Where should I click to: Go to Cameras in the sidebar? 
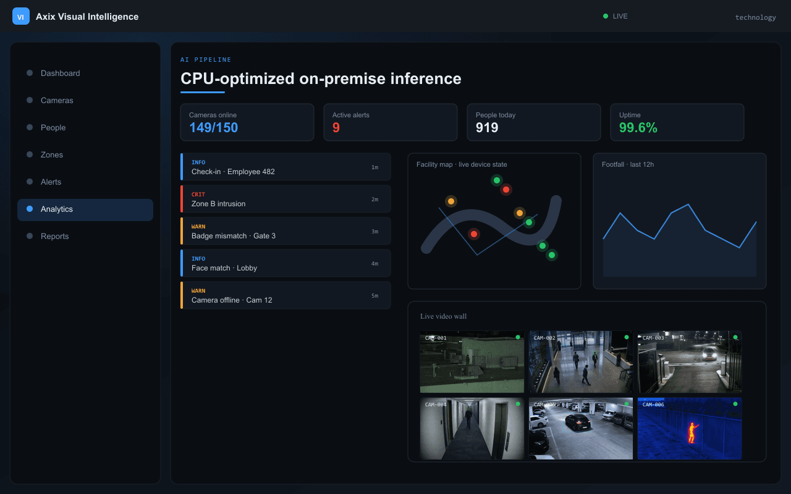pos(85,100)
